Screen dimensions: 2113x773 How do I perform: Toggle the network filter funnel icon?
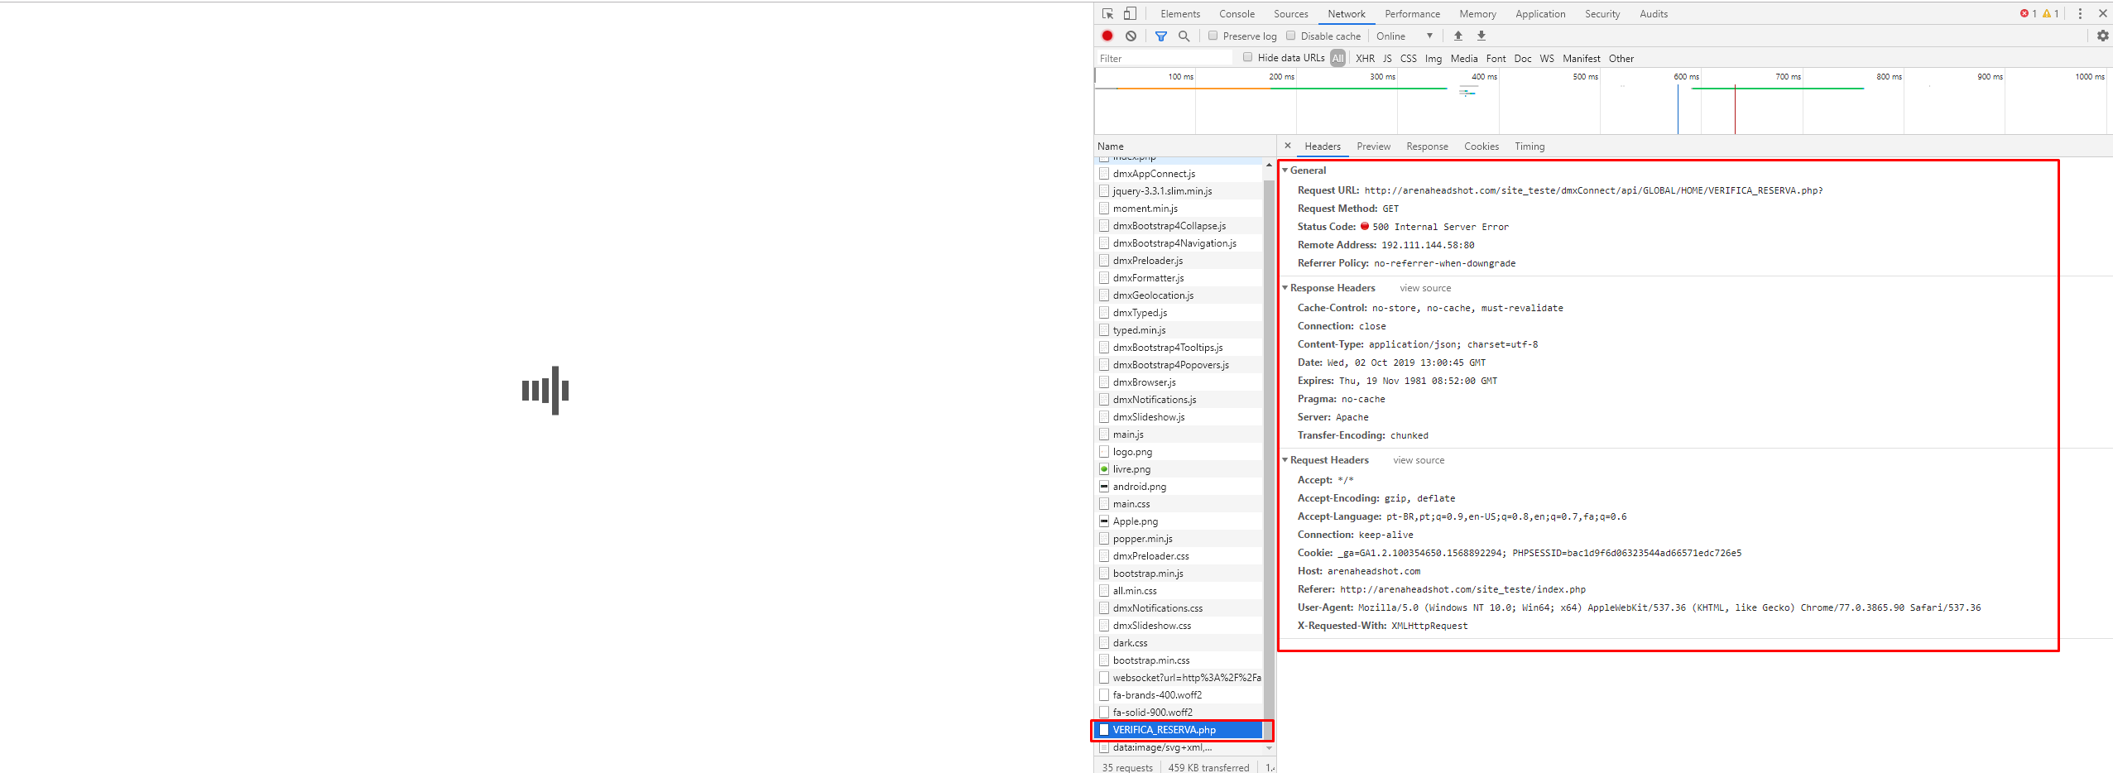click(1161, 36)
